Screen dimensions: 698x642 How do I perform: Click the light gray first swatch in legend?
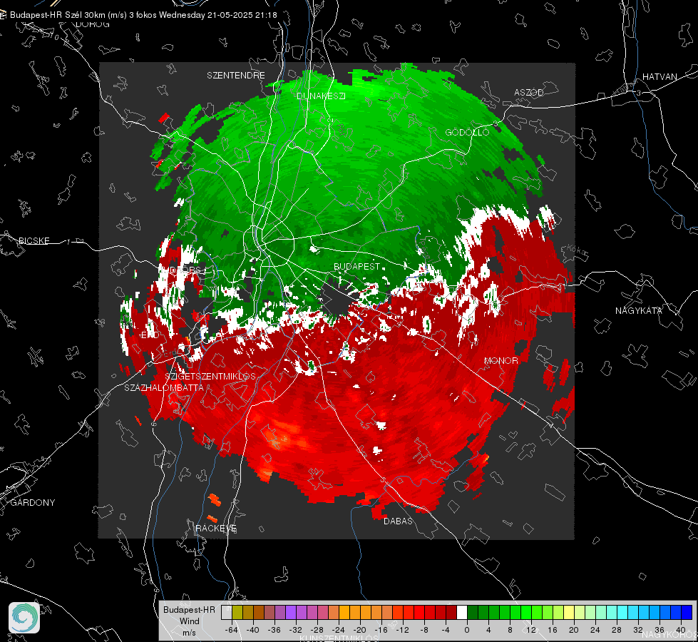(227, 613)
